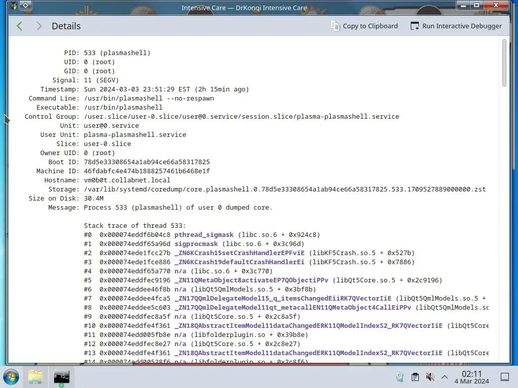Click 'Process 533 (plasmashell) of user 0 dumped core.'

pos(178,207)
